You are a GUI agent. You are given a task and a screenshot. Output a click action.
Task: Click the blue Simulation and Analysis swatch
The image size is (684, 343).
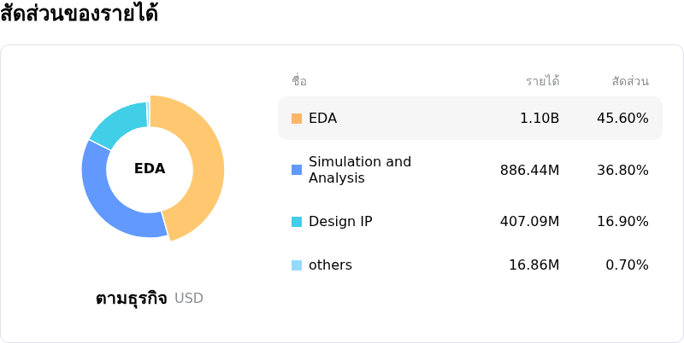click(x=297, y=170)
